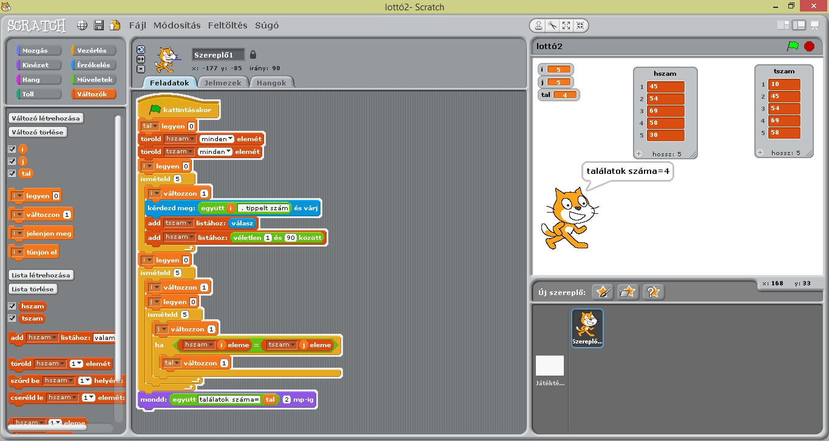Uncheck the i variable checkbox
This screenshot has height=441, width=829.
tap(12, 148)
